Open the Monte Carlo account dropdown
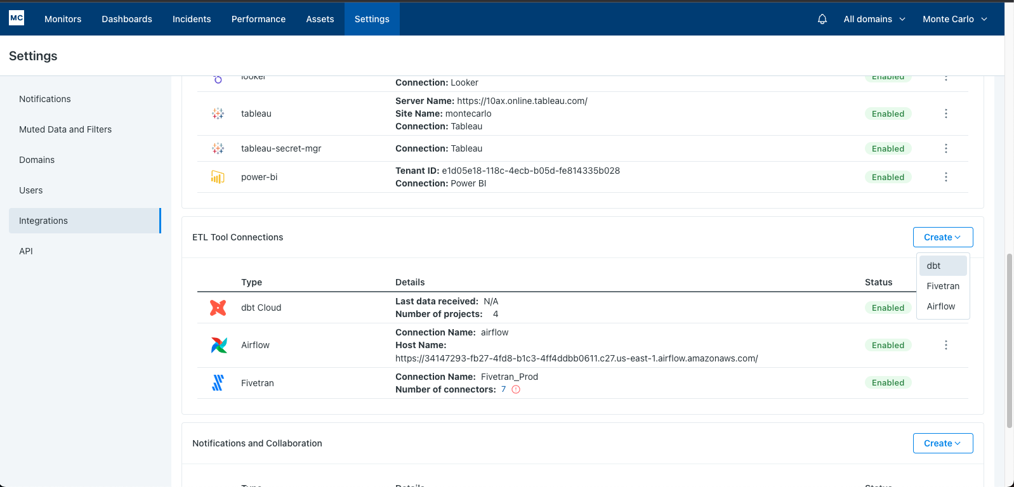Viewport: 1014px width, 487px height. (954, 19)
